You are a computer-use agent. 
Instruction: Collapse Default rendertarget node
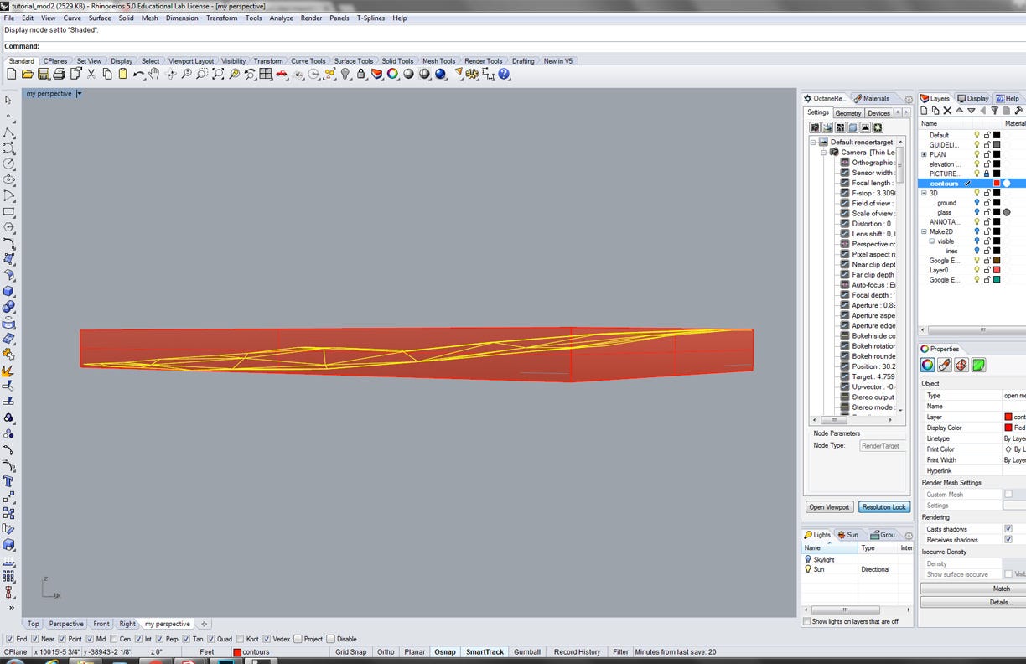813,143
